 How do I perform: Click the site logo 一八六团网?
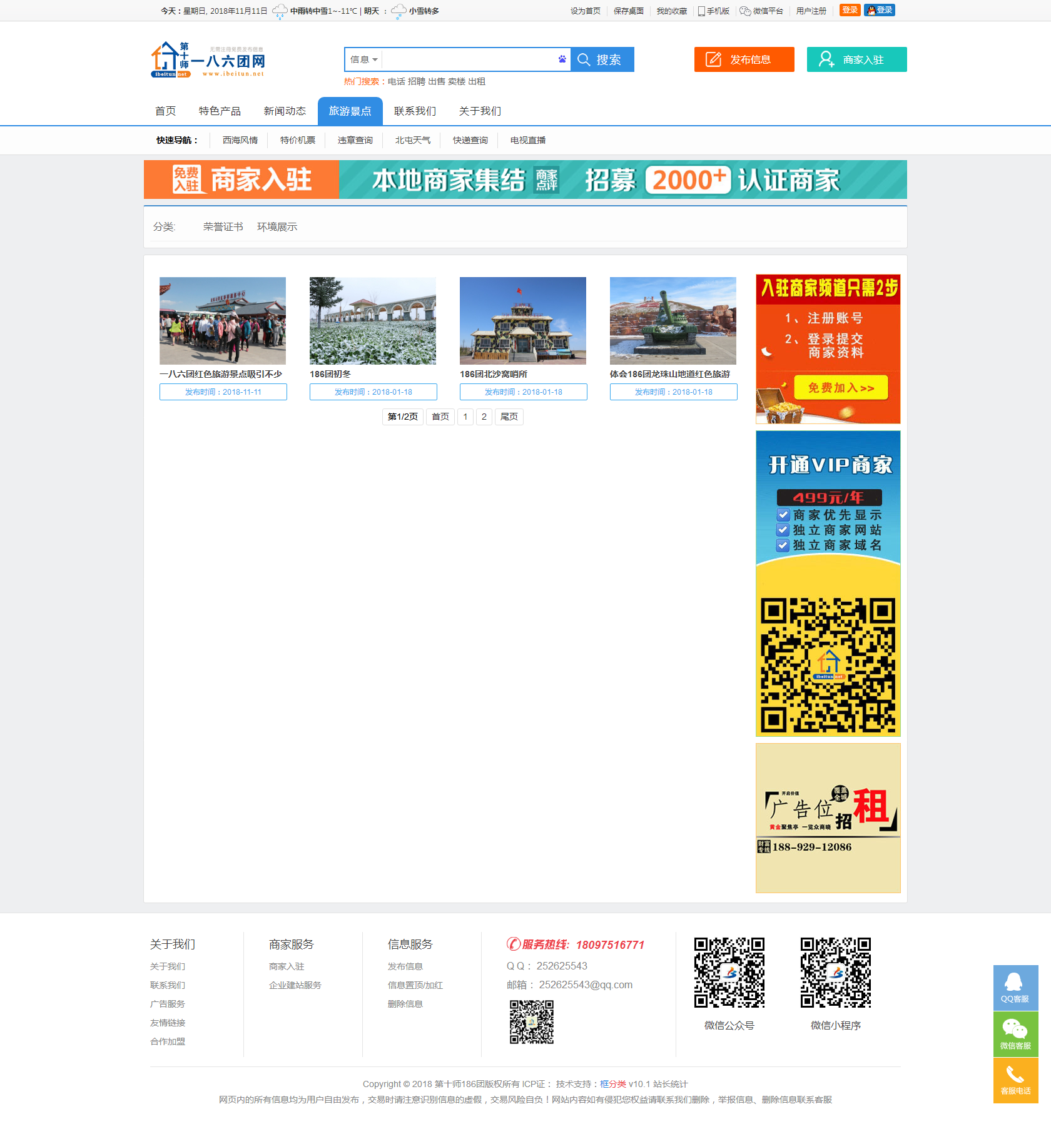pos(208,60)
